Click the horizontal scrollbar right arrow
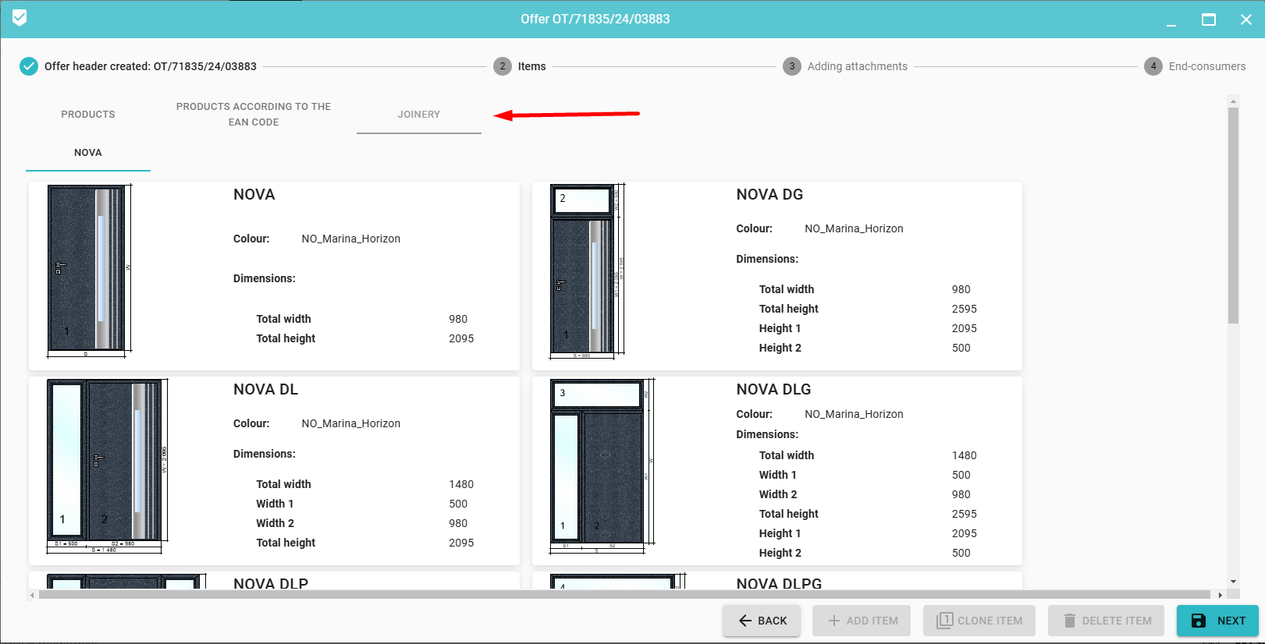Screen dimensions: 1265x644 pyautogui.click(x=1220, y=595)
